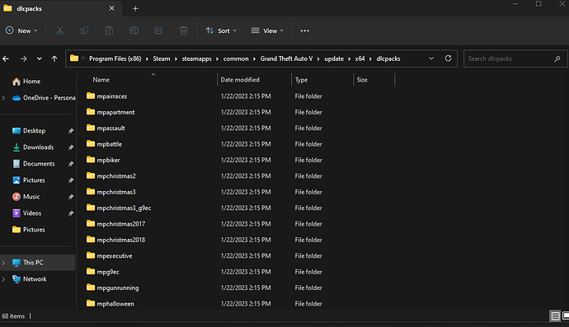Image resolution: width=569 pixels, height=327 pixels.
Task: Sort by Date modified column header
Action: coord(240,80)
